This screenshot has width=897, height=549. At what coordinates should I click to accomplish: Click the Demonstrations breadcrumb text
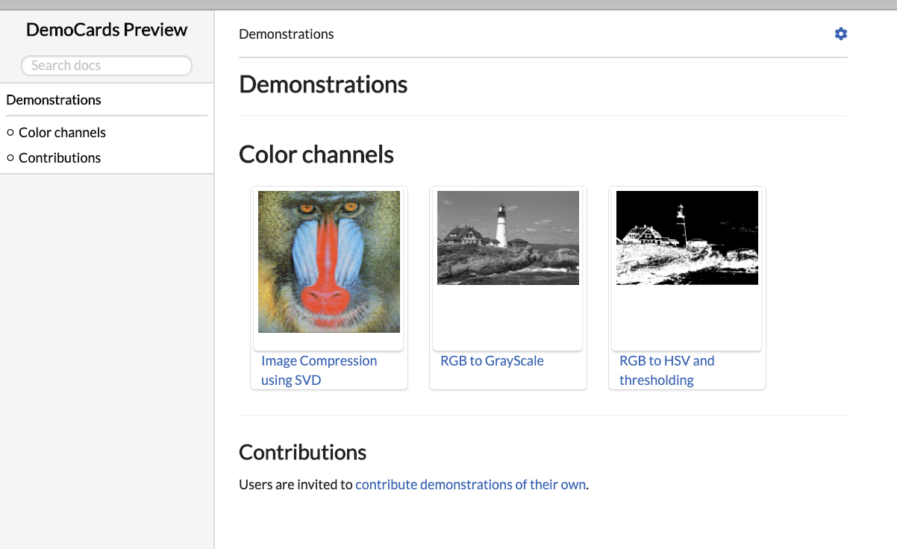(287, 34)
